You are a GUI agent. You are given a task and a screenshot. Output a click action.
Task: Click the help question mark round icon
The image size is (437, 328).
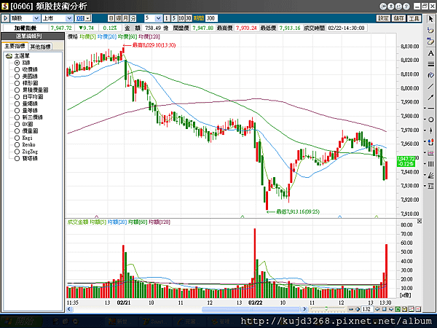(x=406, y=6)
